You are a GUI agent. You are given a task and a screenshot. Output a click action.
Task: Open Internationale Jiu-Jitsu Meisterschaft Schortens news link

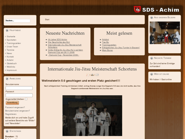(65, 46)
